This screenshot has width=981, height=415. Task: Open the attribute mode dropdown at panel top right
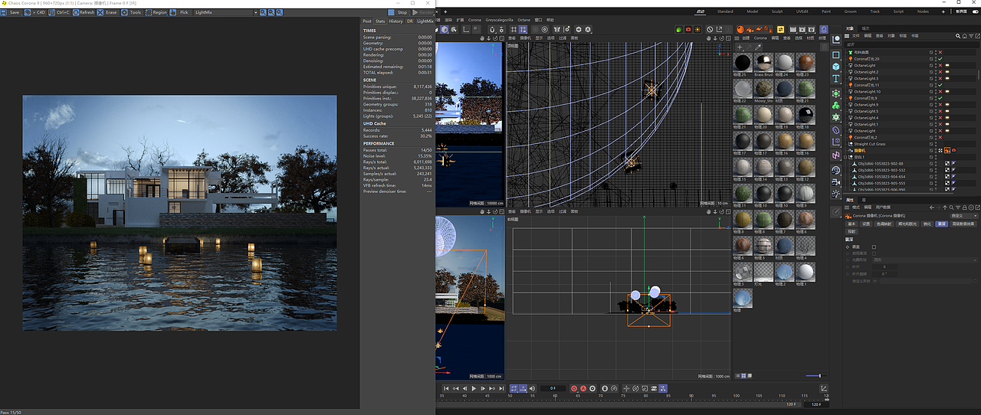click(x=964, y=216)
